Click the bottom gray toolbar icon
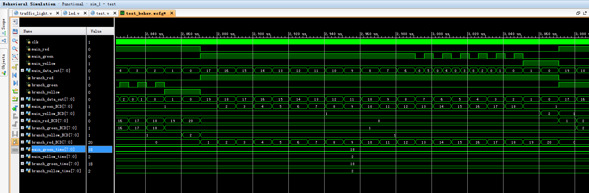Image resolution: width=589 pixels, height=193 pixels. [x=15, y=150]
